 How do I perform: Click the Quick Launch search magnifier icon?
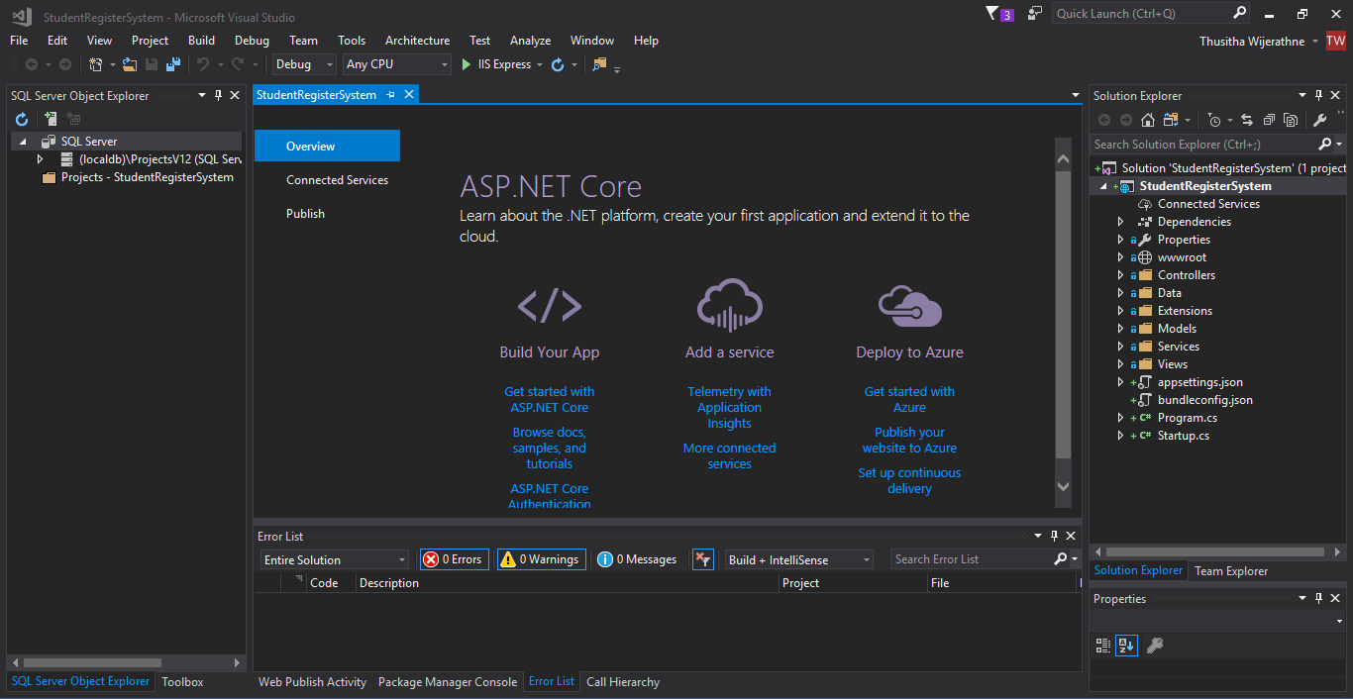tap(1240, 13)
